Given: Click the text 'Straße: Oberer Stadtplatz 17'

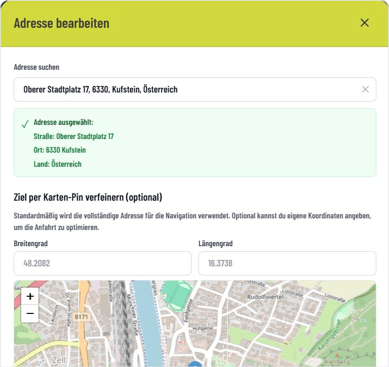Looking at the screenshot, I should [74, 136].
